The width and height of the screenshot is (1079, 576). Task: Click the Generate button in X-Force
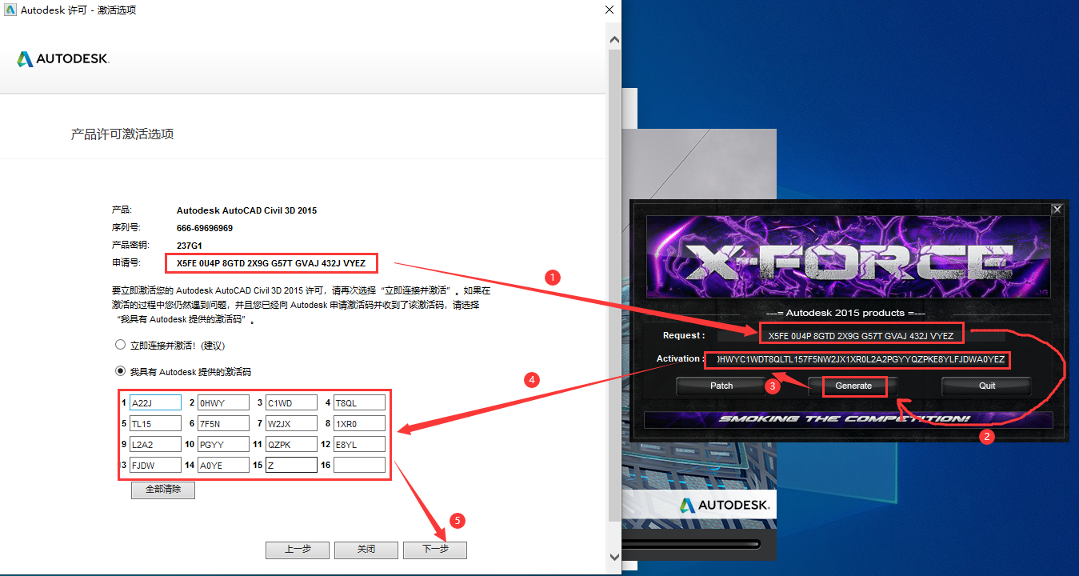(x=853, y=386)
